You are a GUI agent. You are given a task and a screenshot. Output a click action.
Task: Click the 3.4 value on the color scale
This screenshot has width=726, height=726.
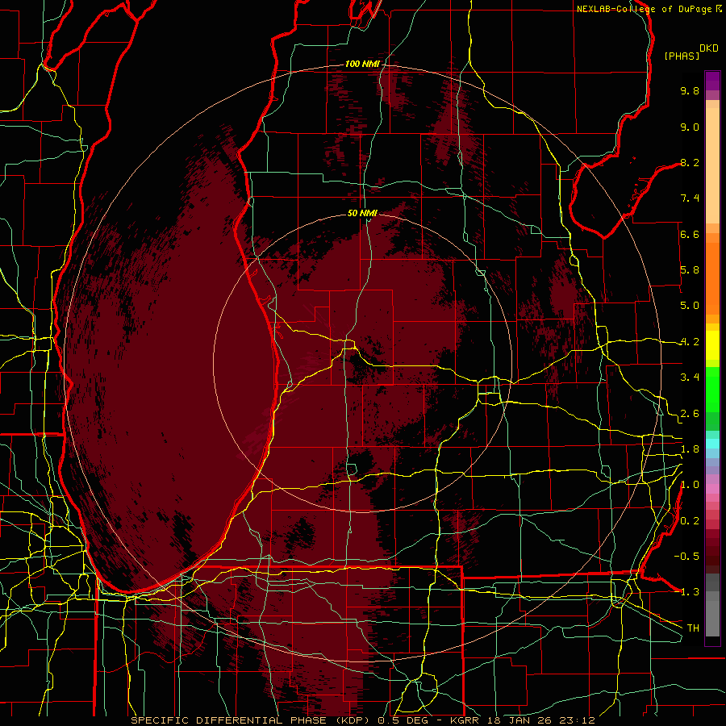pos(690,378)
